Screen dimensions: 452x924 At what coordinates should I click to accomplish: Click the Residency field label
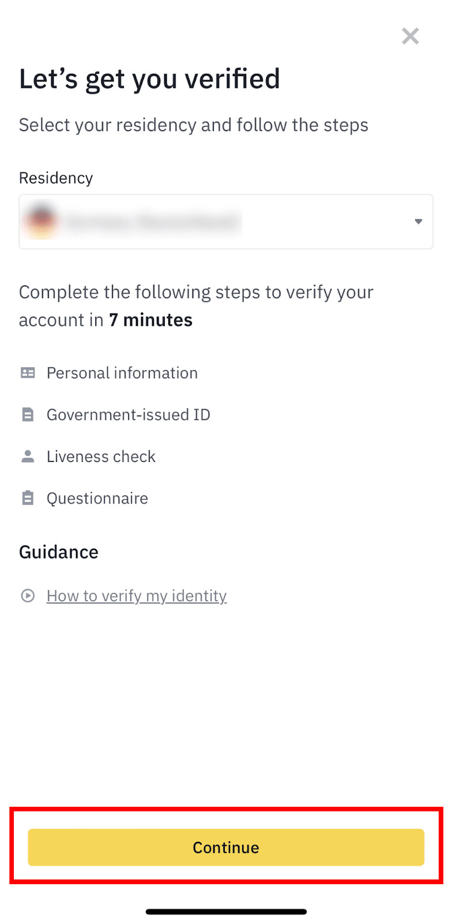coord(56,178)
